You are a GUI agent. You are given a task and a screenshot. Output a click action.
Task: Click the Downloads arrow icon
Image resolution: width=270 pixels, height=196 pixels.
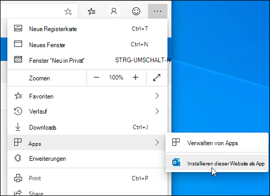click(18, 127)
